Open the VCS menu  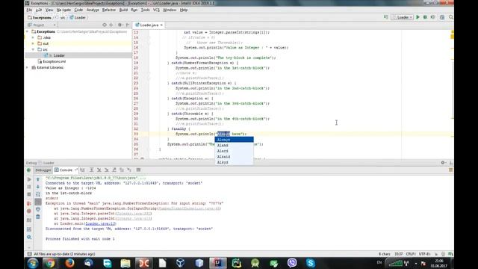click(156, 10)
